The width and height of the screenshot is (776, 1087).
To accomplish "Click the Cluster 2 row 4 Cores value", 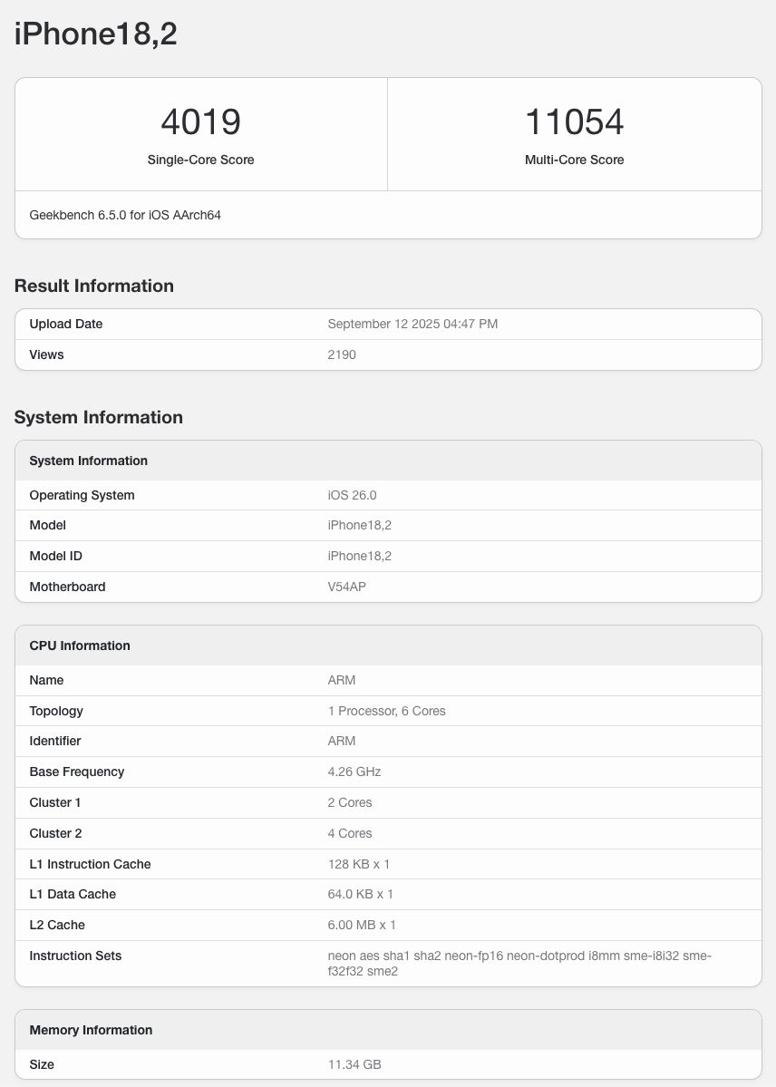I will (x=350, y=833).
